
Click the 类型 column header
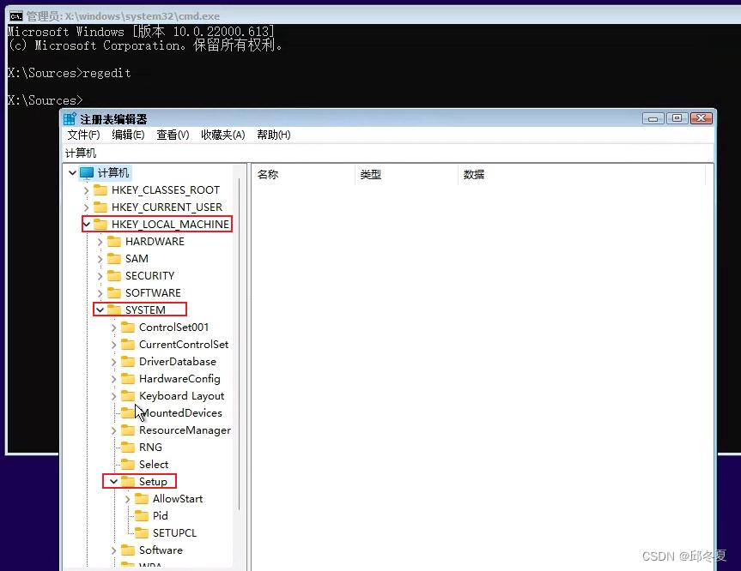371,172
